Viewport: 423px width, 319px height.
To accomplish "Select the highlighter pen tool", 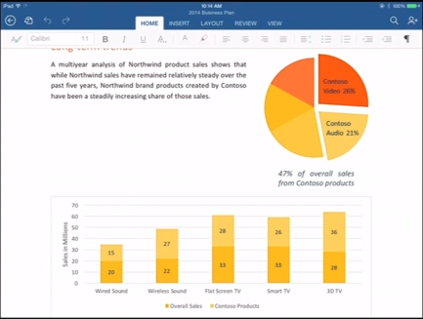I will pos(204,39).
